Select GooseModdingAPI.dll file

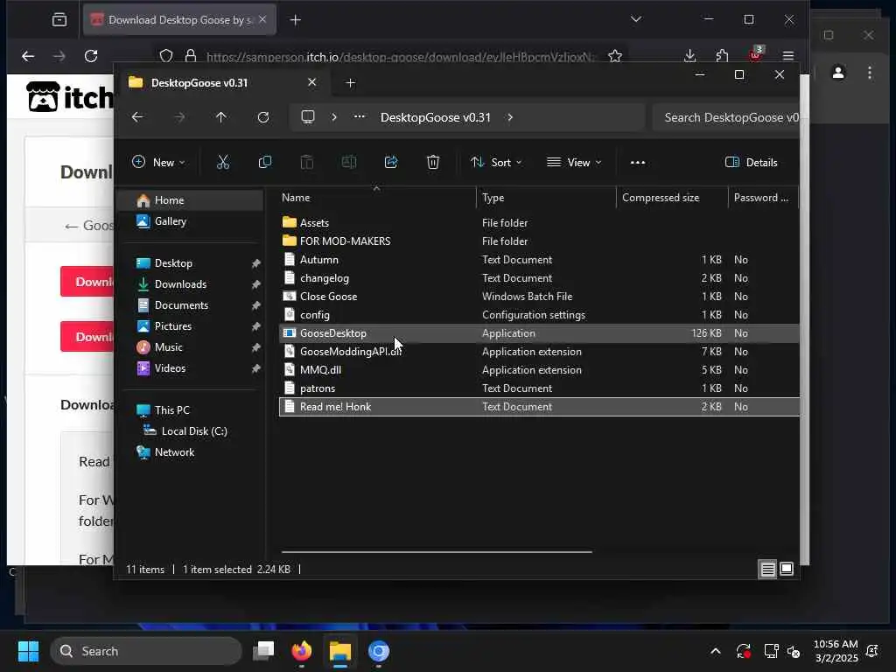coord(539,352)
